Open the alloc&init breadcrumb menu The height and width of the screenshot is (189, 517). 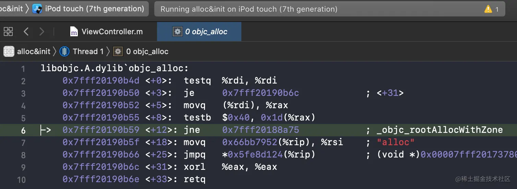(x=34, y=51)
